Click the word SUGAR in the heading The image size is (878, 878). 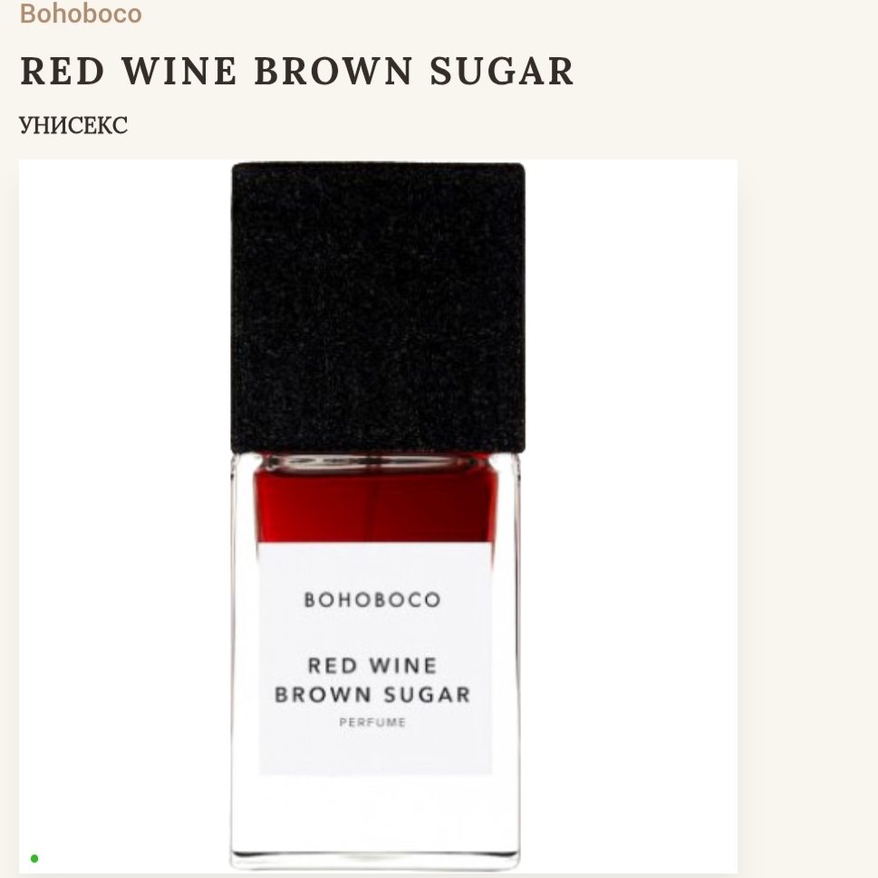[502, 71]
